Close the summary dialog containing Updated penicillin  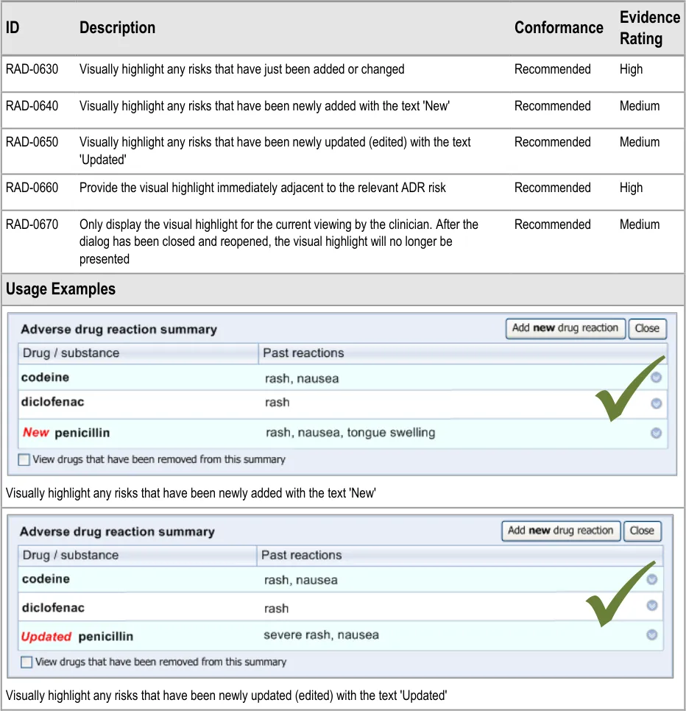coord(642,531)
